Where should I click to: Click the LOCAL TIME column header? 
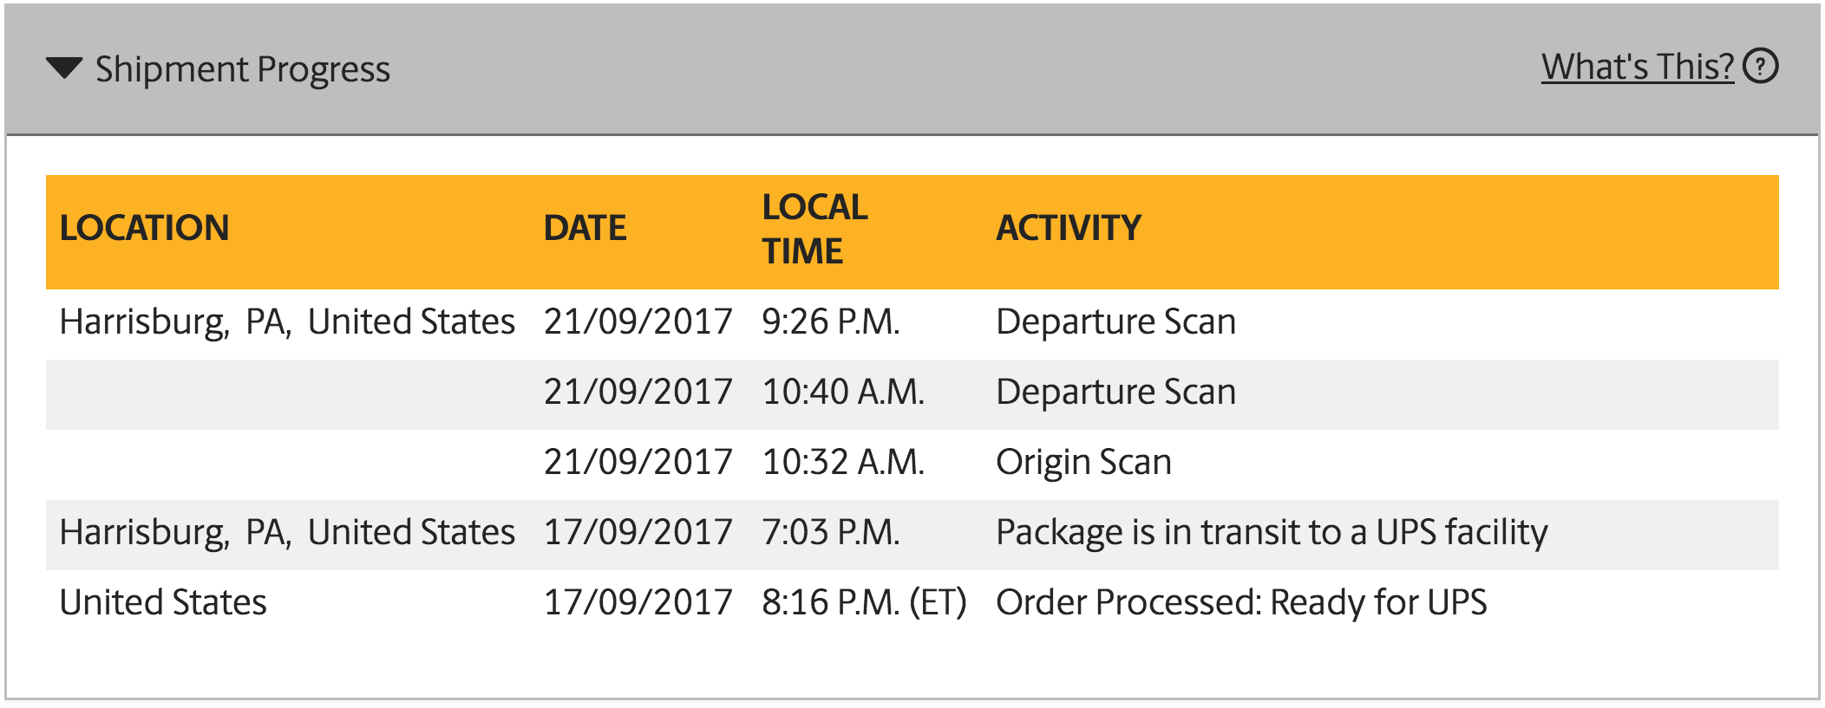click(814, 229)
